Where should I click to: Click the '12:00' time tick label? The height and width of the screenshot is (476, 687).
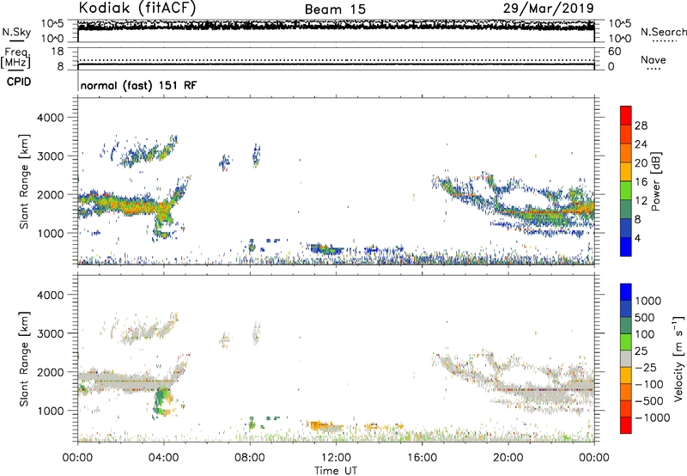tap(336, 458)
